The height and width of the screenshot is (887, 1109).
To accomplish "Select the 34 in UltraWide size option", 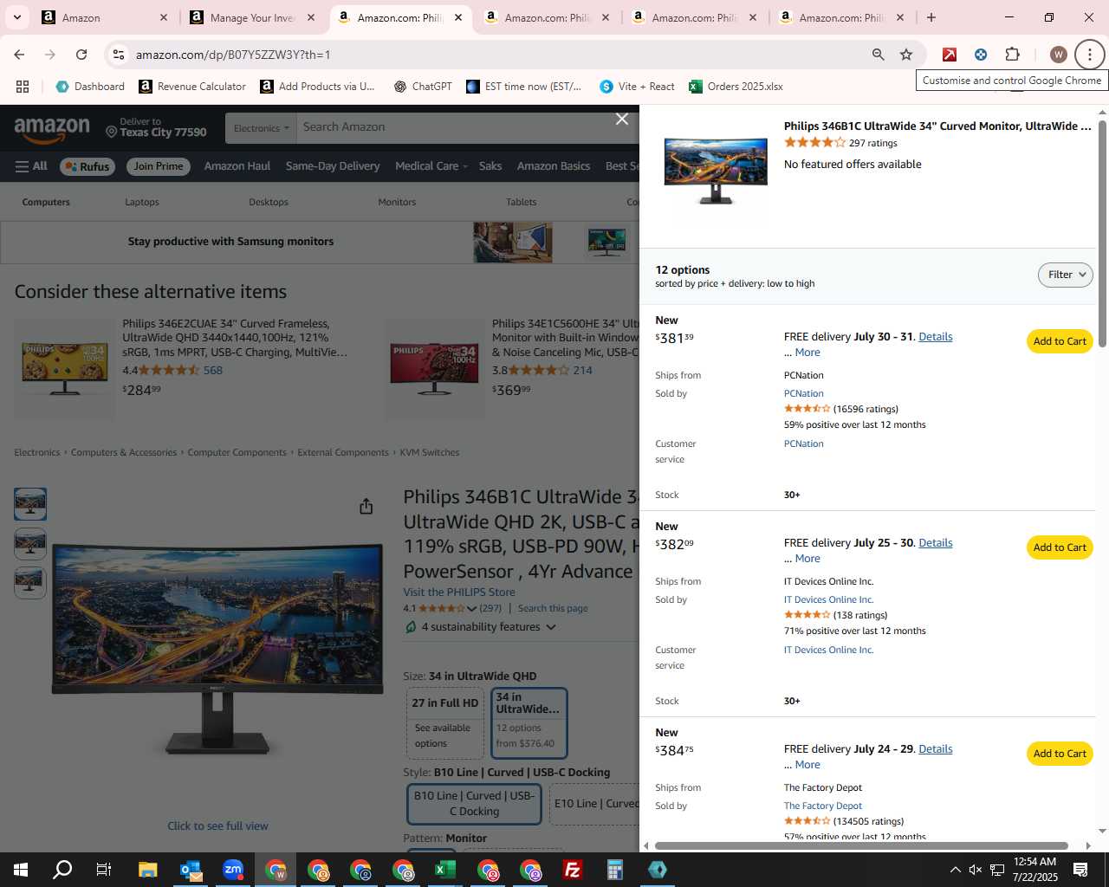I will click(529, 723).
